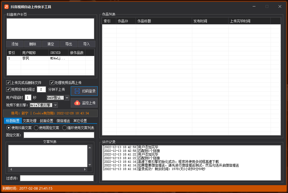The width and height of the screenshot is (288, 193).
Task: Click the 抖音用户主页 text area
Action: coord(51,29)
